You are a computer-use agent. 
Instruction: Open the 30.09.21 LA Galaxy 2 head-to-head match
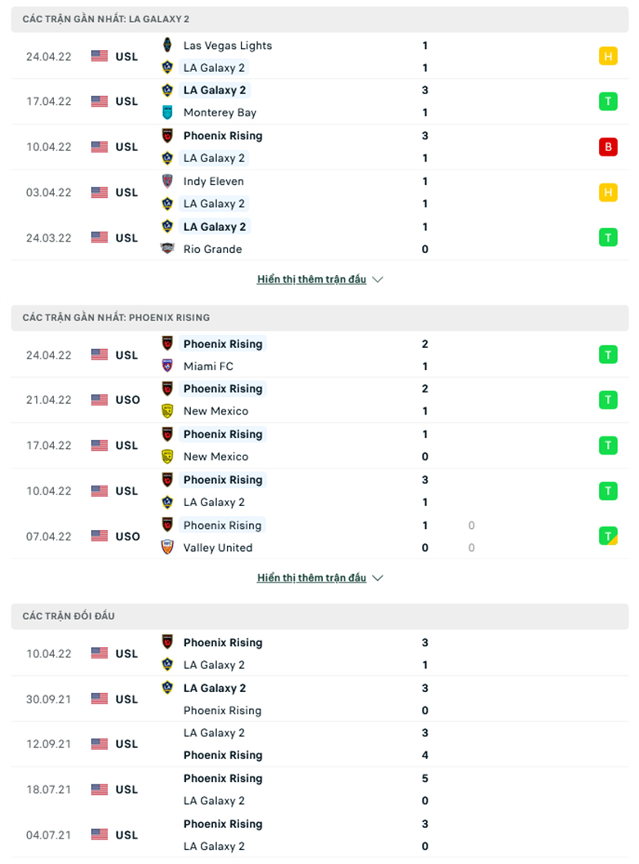(x=319, y=699)
